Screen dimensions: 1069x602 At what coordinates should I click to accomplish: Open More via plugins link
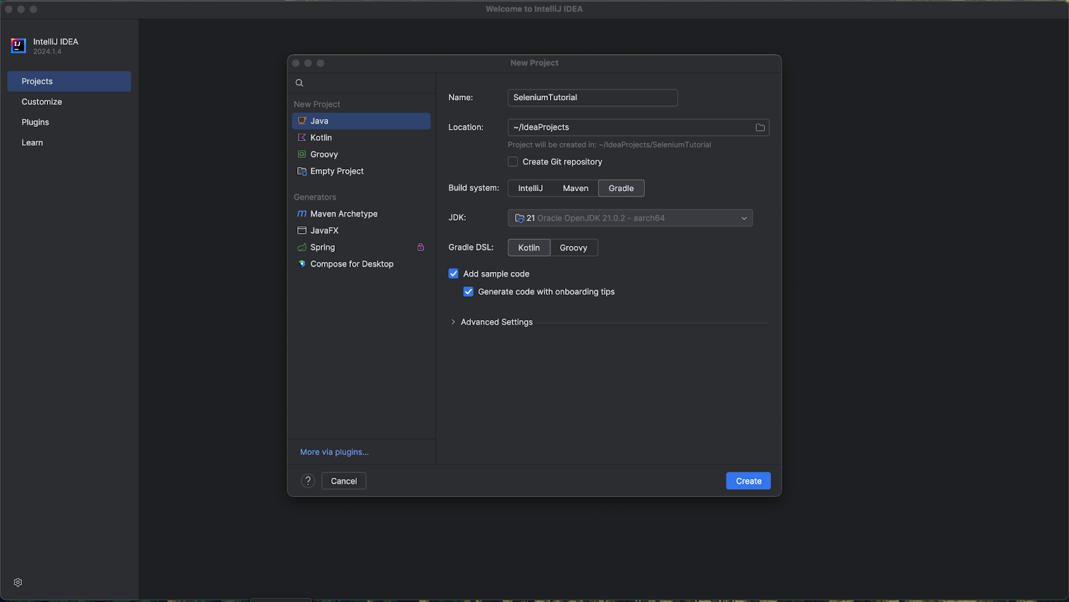point(333,452)
